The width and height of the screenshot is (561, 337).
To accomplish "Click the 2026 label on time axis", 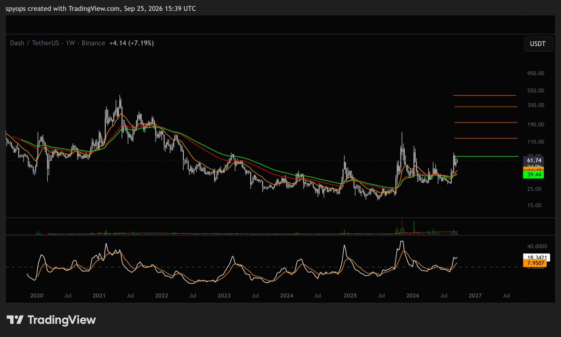I will click(x=412, y=296).
